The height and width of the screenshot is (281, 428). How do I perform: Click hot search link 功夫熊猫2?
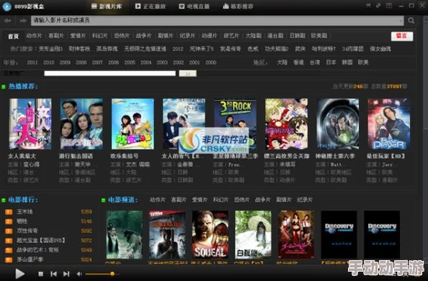(277, 49)
